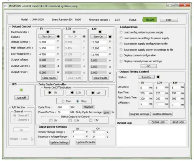
Task: Click 12V High Voltage Limit field
Action: pyautogui.click(x=99, y=48)
